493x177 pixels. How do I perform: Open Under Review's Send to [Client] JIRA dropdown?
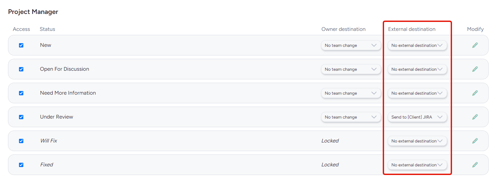point(417,117)
